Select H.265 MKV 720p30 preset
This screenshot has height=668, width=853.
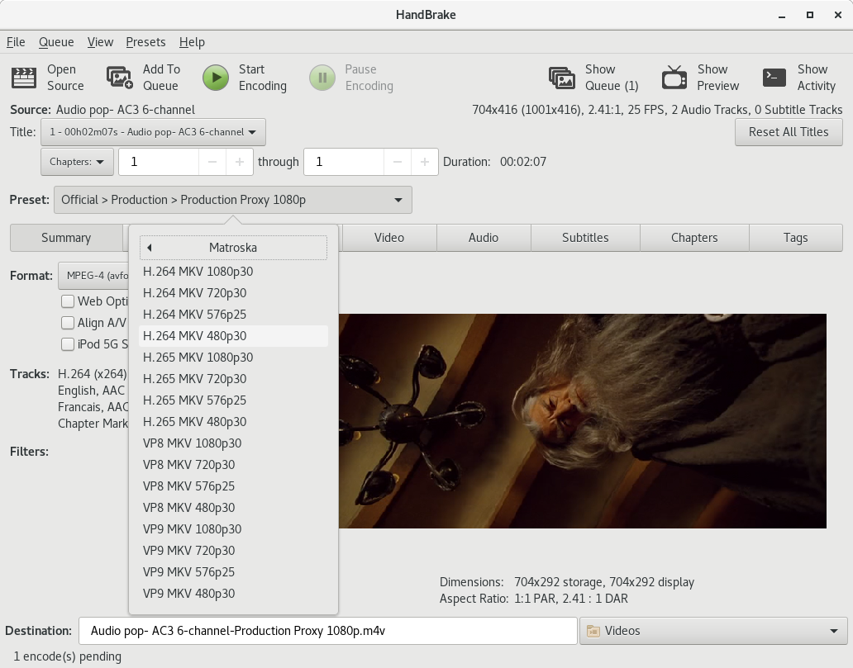coord(233,379)
